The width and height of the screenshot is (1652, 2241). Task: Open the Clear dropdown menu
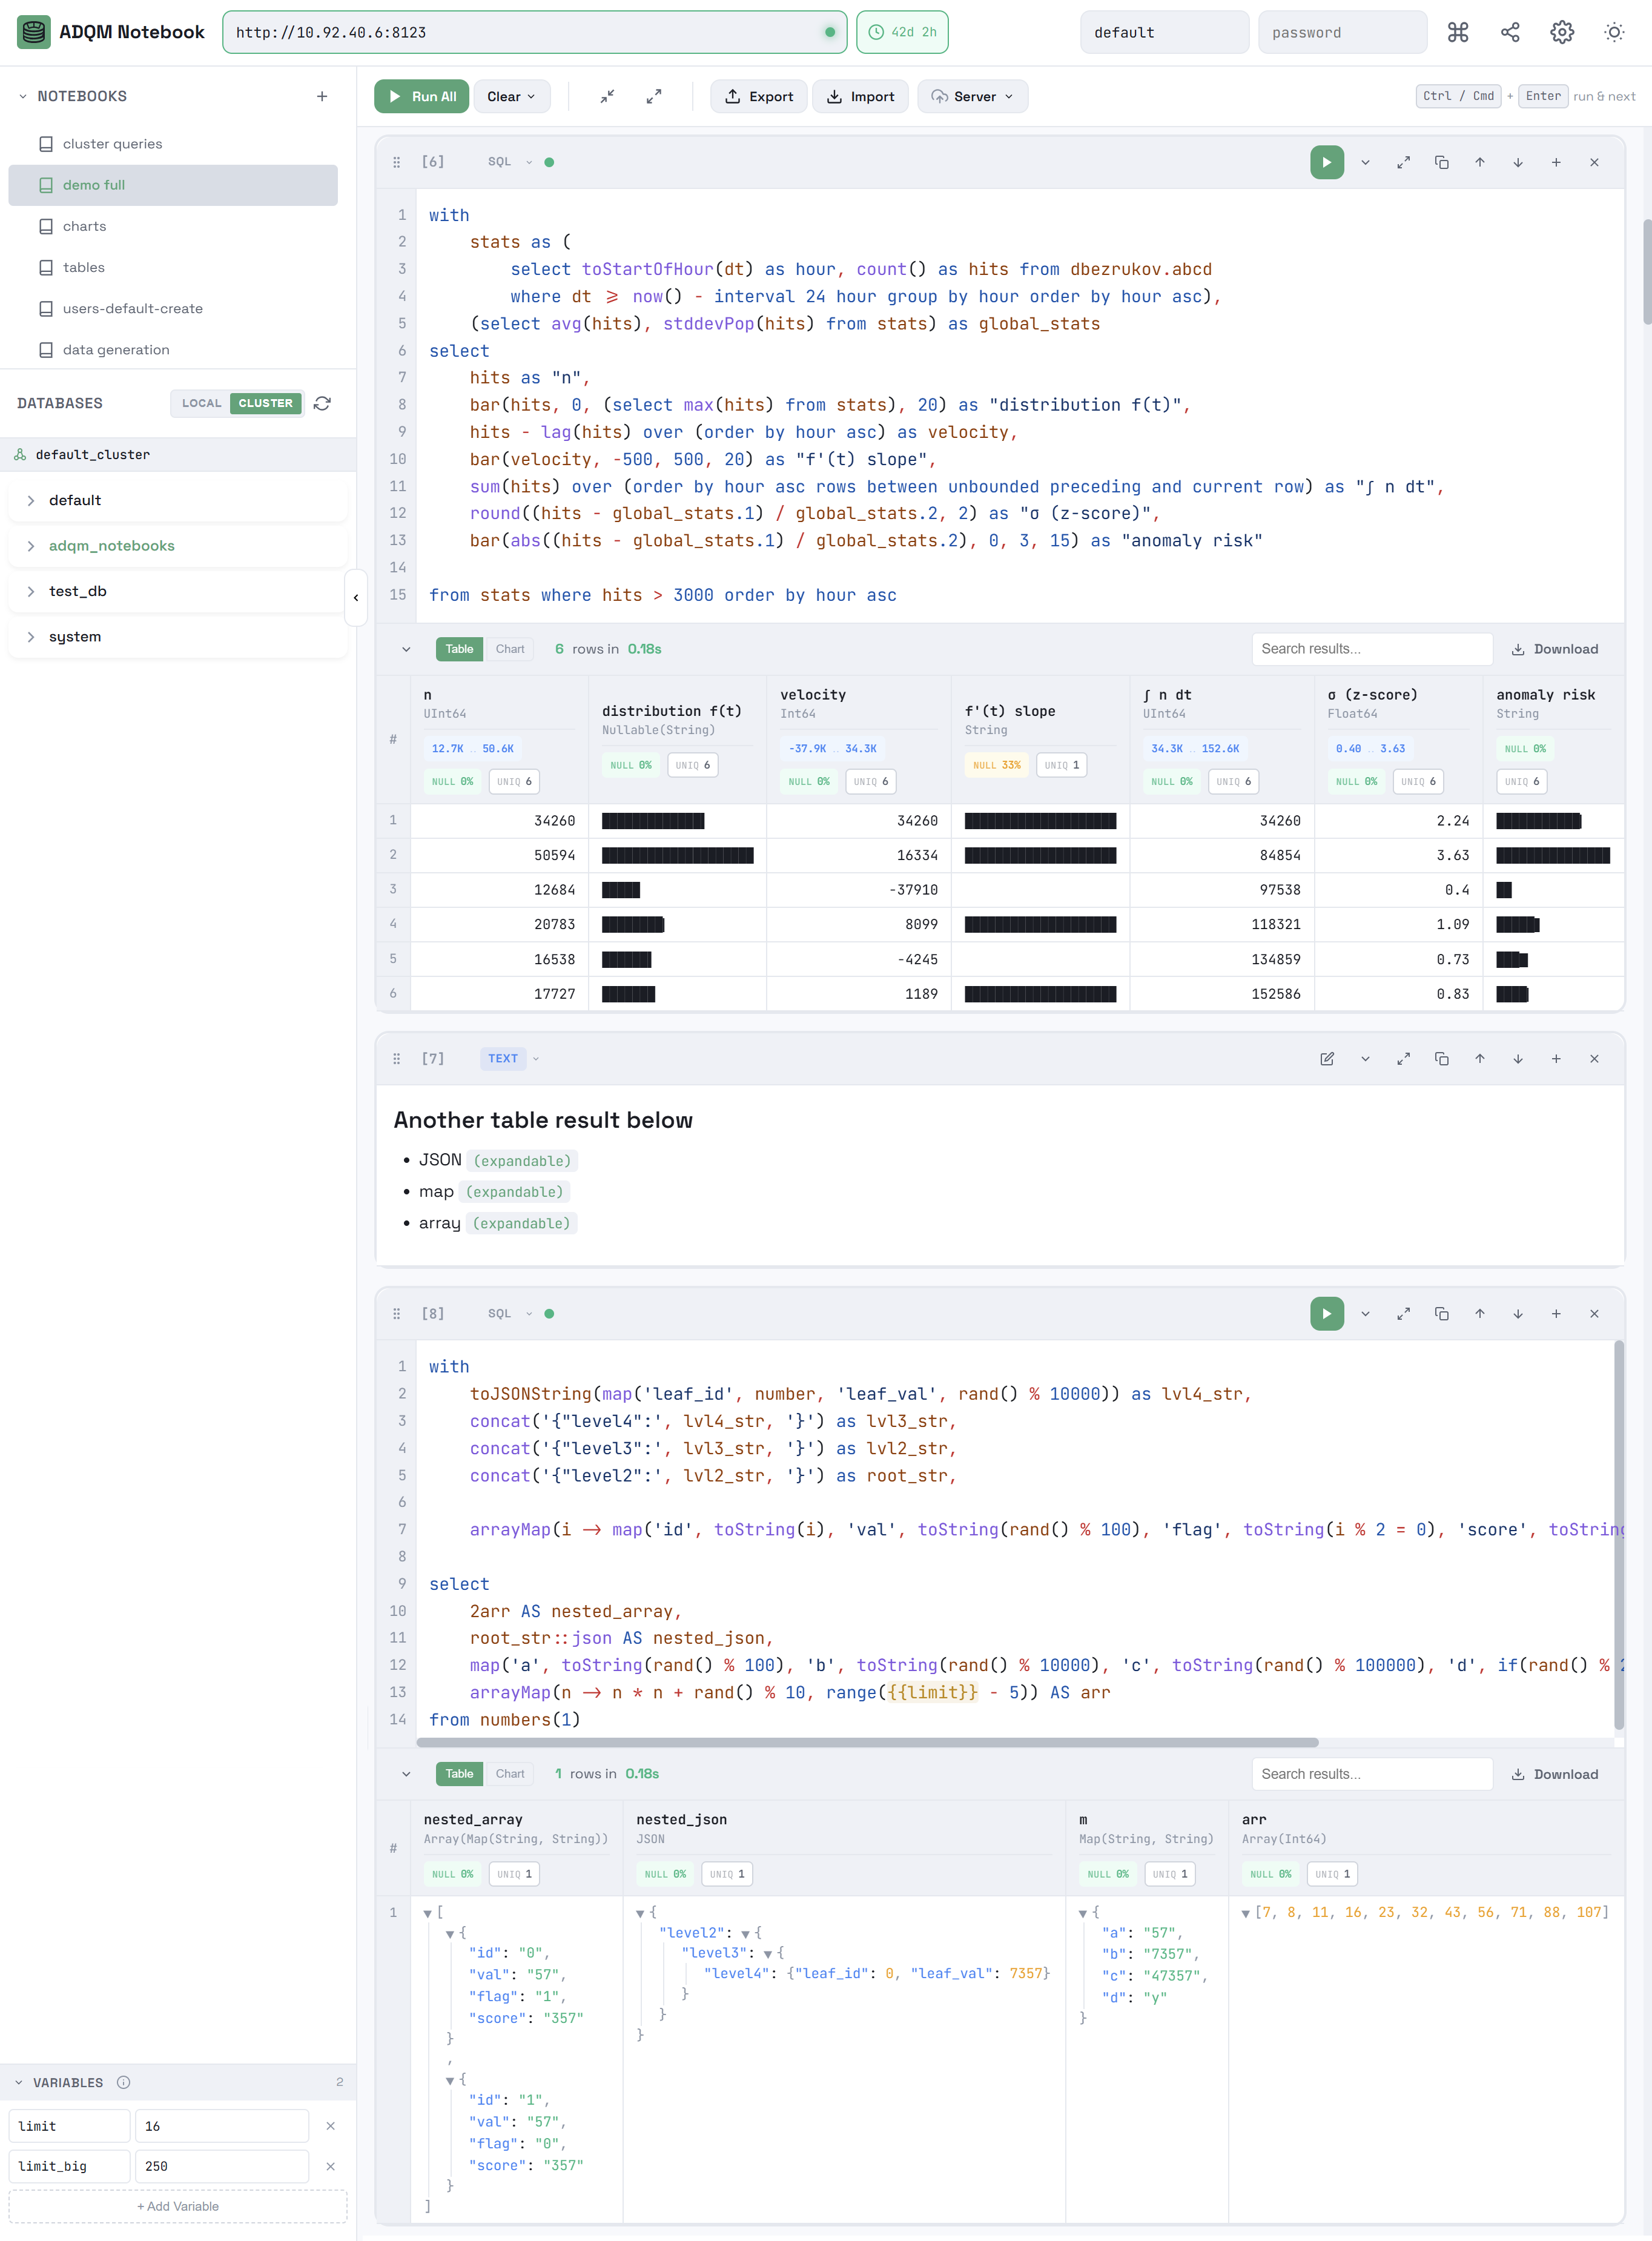click(511, 96)
